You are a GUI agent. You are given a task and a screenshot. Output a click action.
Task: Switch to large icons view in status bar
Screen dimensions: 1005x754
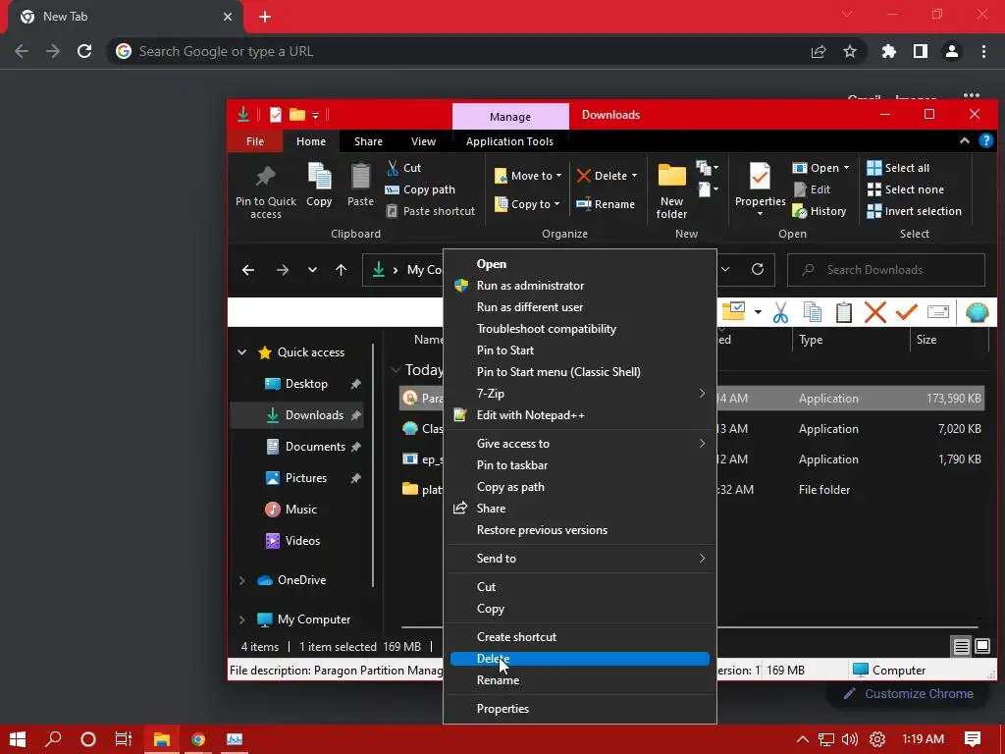click(981, 646)
